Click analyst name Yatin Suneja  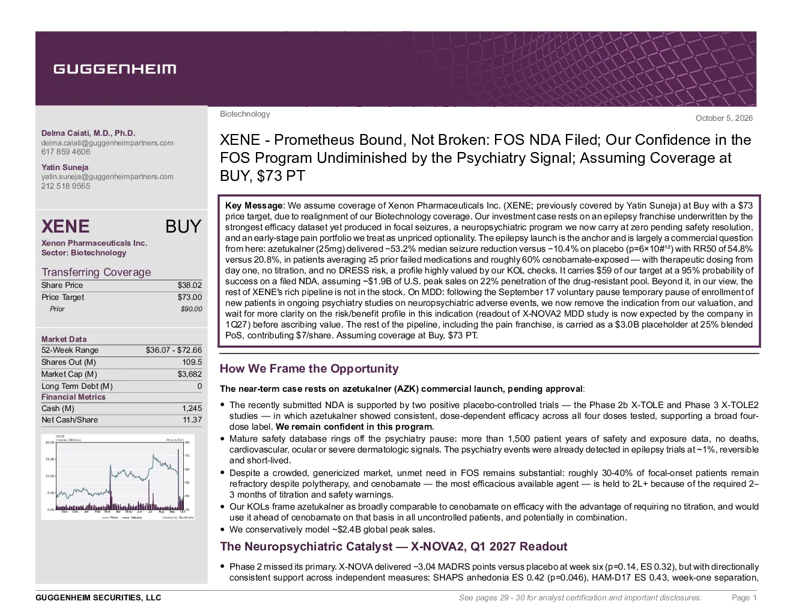coord(65,167)
